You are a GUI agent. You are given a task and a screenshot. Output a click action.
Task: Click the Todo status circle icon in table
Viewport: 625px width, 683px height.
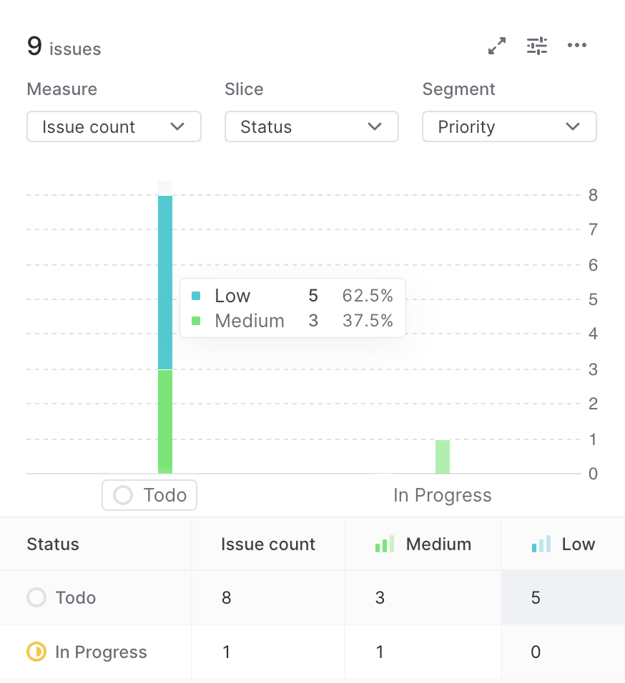[x=36, y=597]
